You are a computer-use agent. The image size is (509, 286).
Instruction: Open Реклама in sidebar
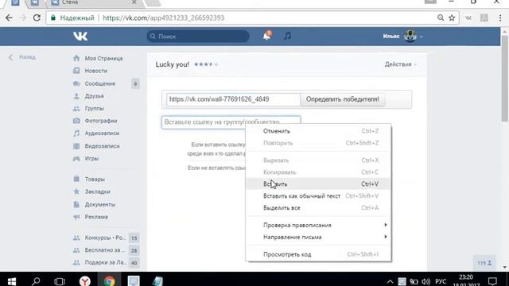click(96, 217)
